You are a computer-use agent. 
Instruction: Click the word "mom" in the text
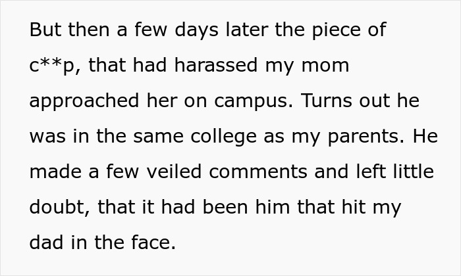(324, 66)
